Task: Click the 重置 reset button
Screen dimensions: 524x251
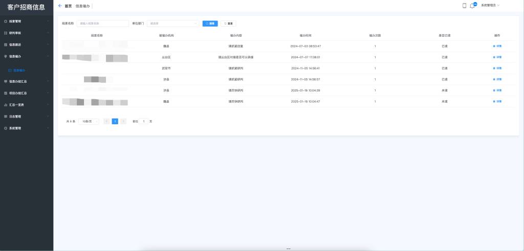Action: [228, 24]
